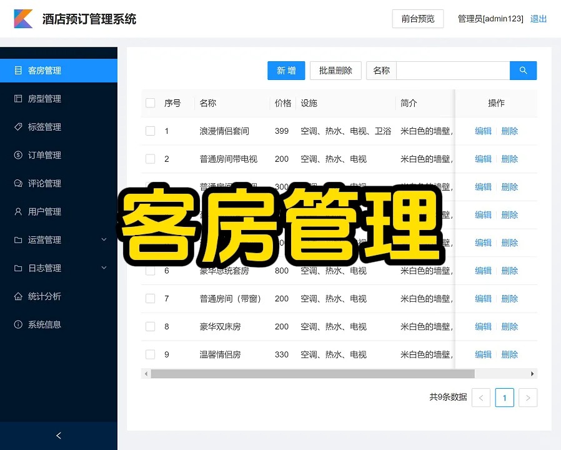Select checkbox for 温馨情侣房 row
Viewport: 561px width, 450px height.
151,354
